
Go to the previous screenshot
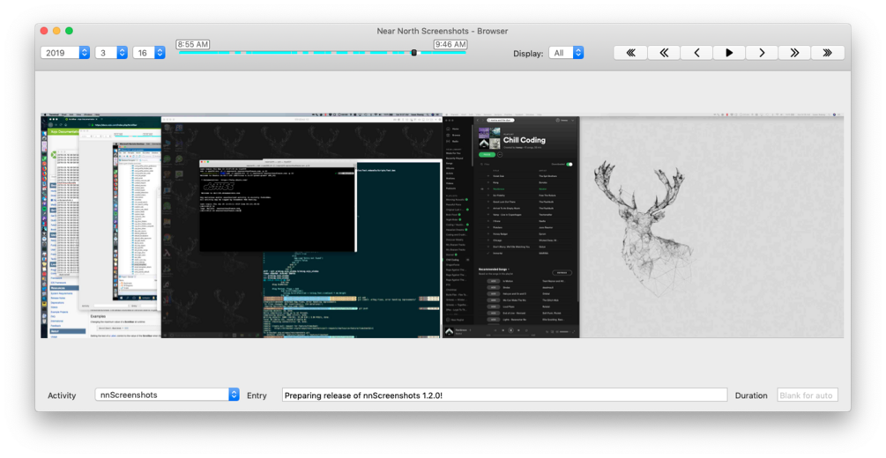point(696,53)
